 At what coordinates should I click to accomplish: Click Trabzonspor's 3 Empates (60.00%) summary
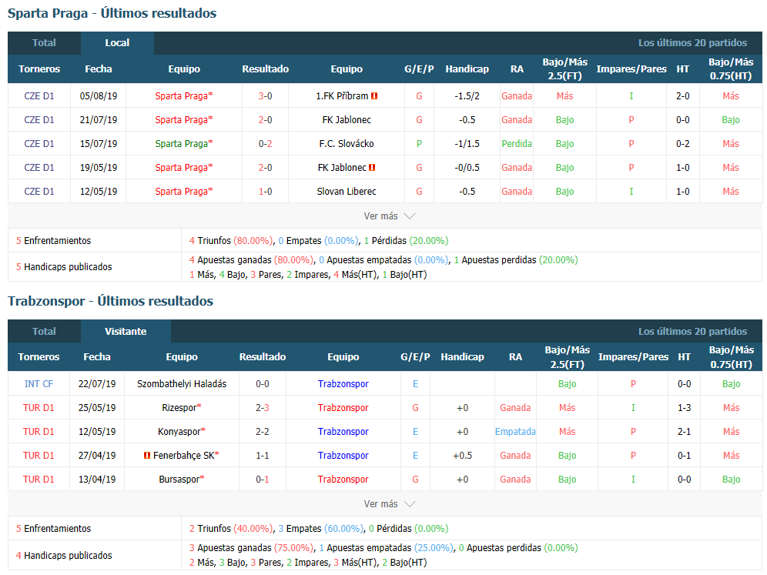click(321, 529)
